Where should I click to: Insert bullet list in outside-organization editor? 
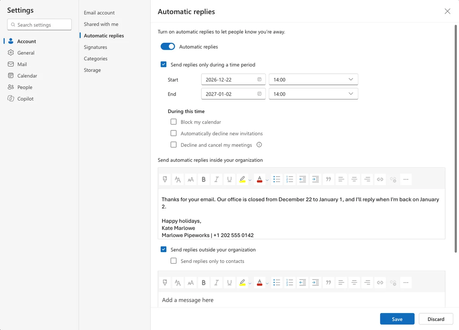click(277, 283)
